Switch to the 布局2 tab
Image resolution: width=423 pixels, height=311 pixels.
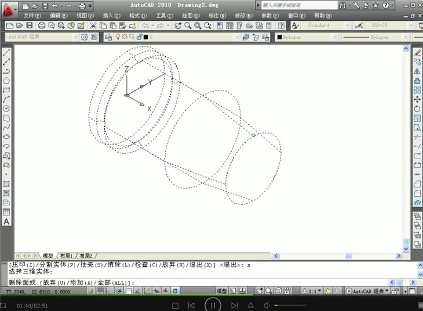coord(86,256)
